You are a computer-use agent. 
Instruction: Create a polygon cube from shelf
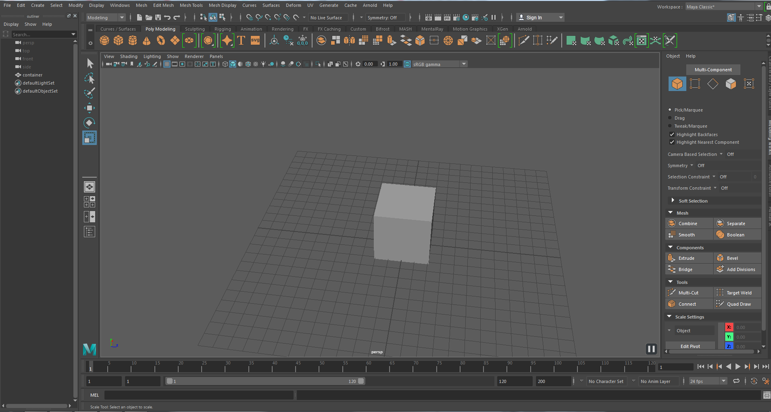point(119,40)
